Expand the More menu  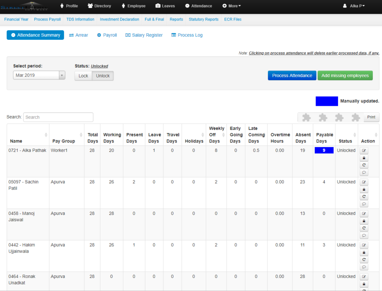232,6
